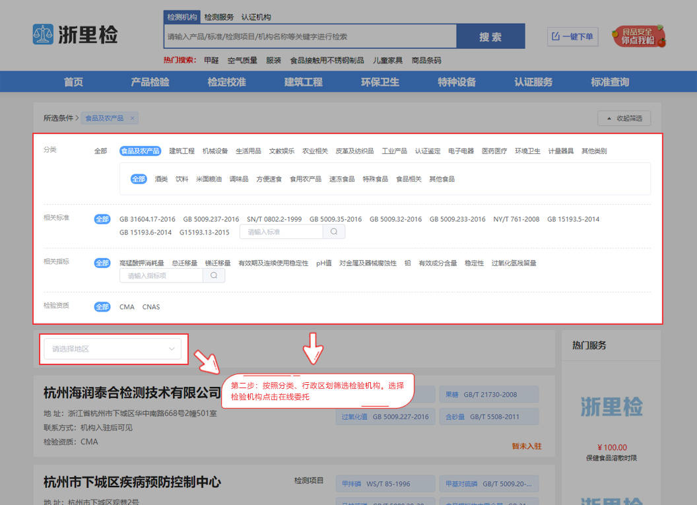Select the CNAS qualification filter

pos(150,307)
